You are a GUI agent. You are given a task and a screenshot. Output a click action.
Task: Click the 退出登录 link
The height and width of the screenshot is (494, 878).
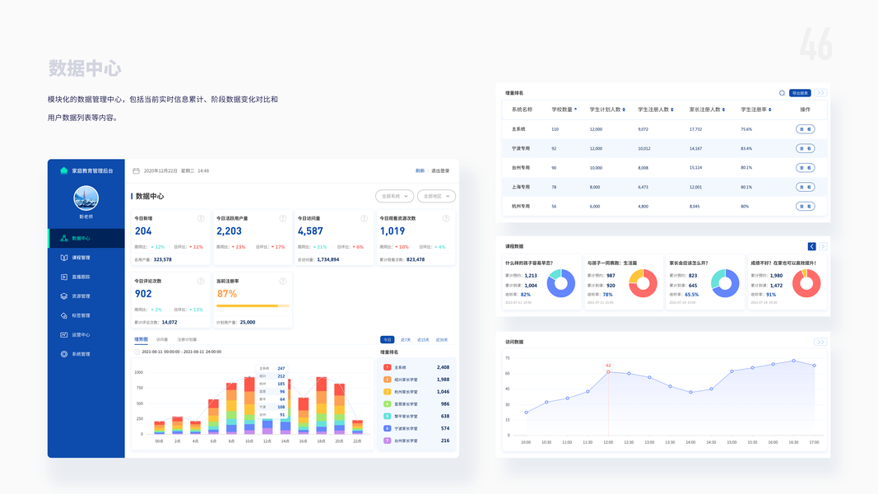click(440, 170)
